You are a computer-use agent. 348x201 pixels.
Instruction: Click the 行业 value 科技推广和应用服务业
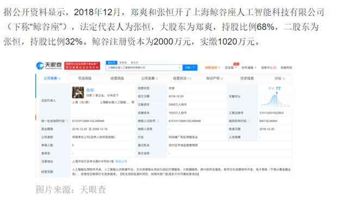[x=183, y=137]
